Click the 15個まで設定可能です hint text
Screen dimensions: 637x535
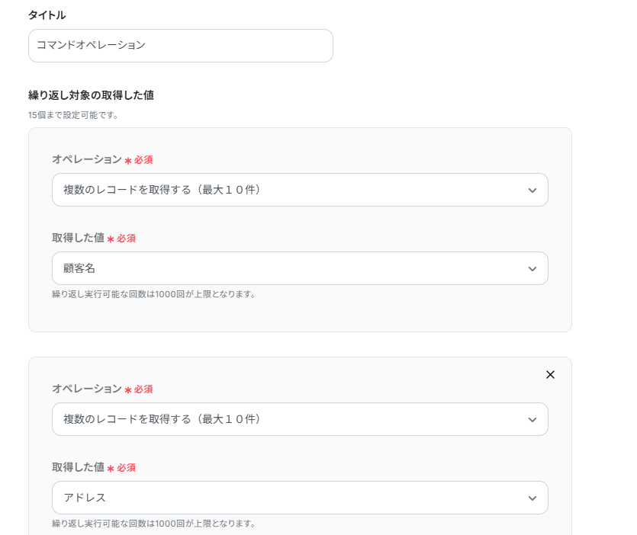point(73,115)
